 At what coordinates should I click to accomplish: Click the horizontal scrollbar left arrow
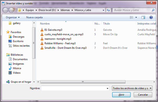point(38,82)
